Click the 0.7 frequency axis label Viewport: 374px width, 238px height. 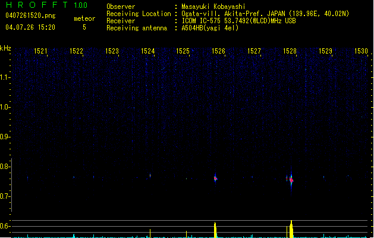click(5, 196)
